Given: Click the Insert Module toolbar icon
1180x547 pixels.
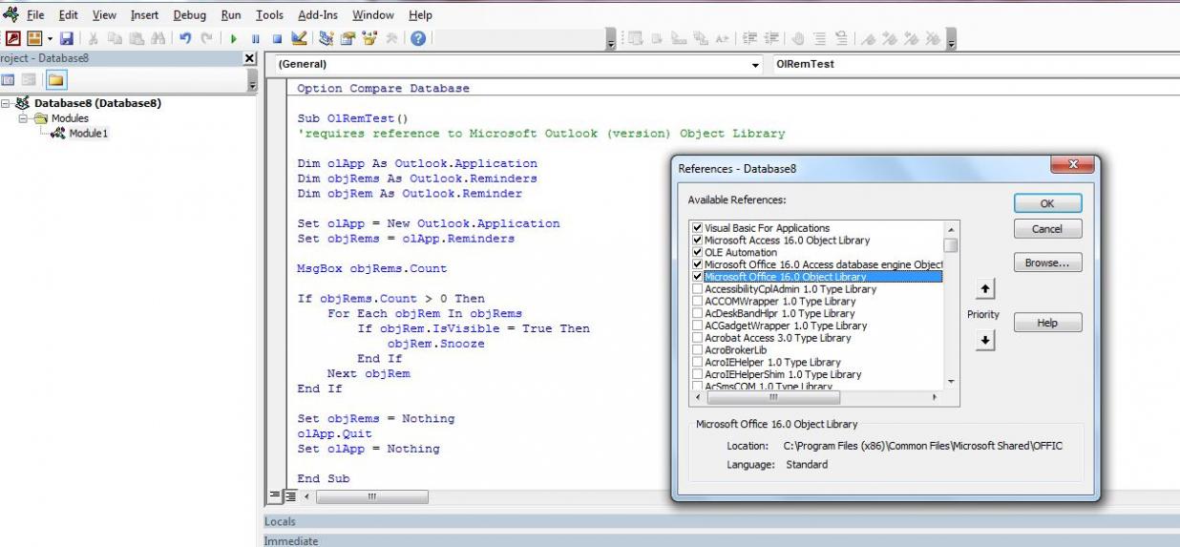Looking at the screenshot, I should pos(33,38).
